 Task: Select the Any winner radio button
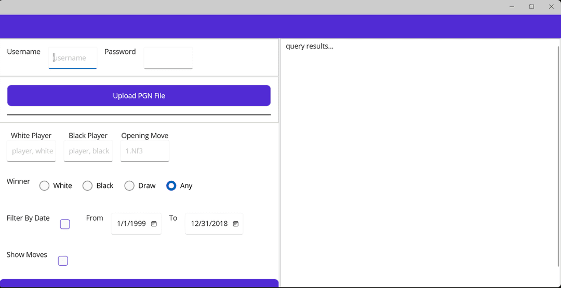click(171, 185)
